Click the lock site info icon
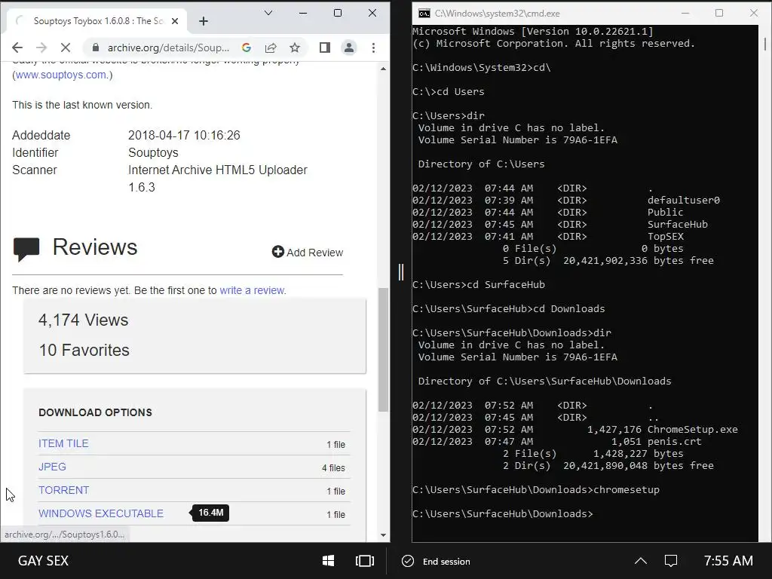 [96, 47]
